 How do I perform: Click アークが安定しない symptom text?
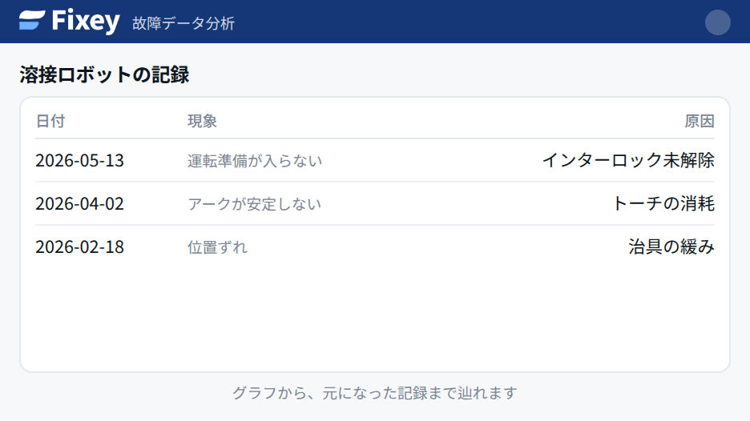coord(254,204)
